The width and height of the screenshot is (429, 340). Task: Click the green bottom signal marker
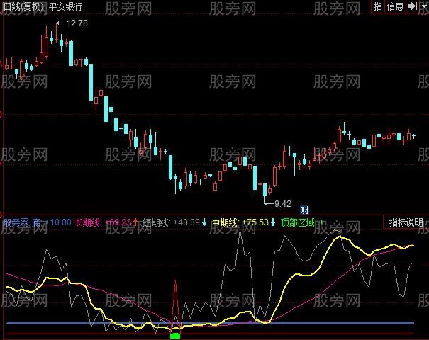click(x=175, y=336)
